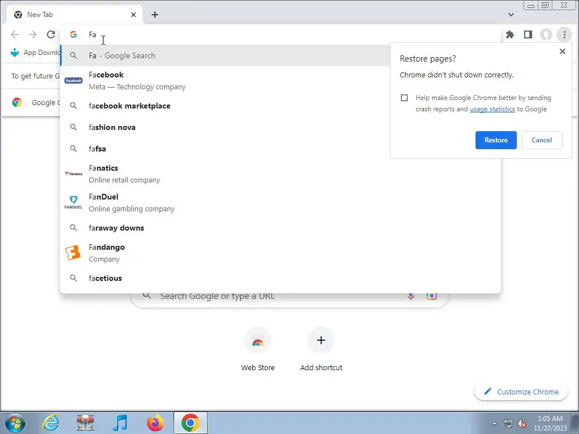
Task: Click the FanDuel logo icon
Action: click(74, 202)
